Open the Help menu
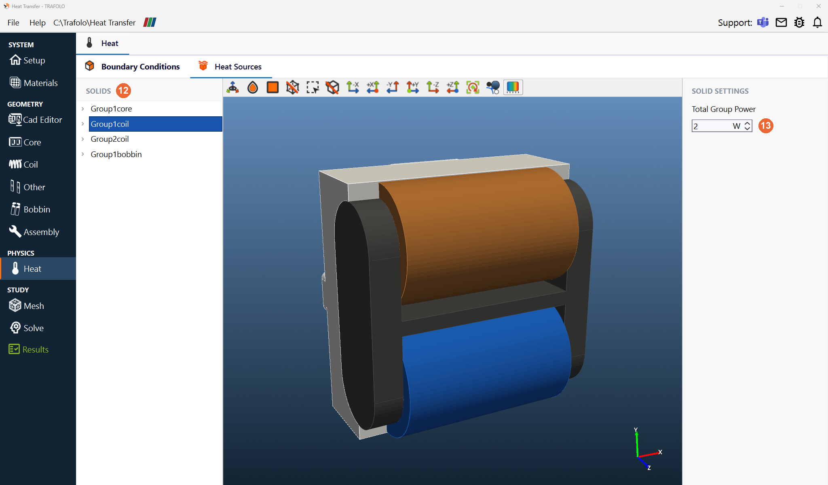Image resolution: width=828 pixels, height=485 pixels. pos(37,23)
